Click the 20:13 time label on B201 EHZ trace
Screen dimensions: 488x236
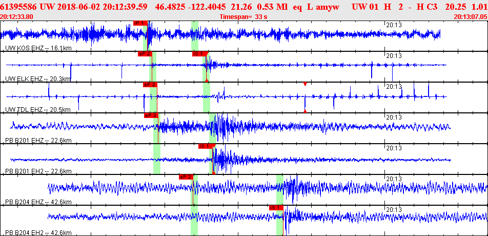click(x=394, y=117)
